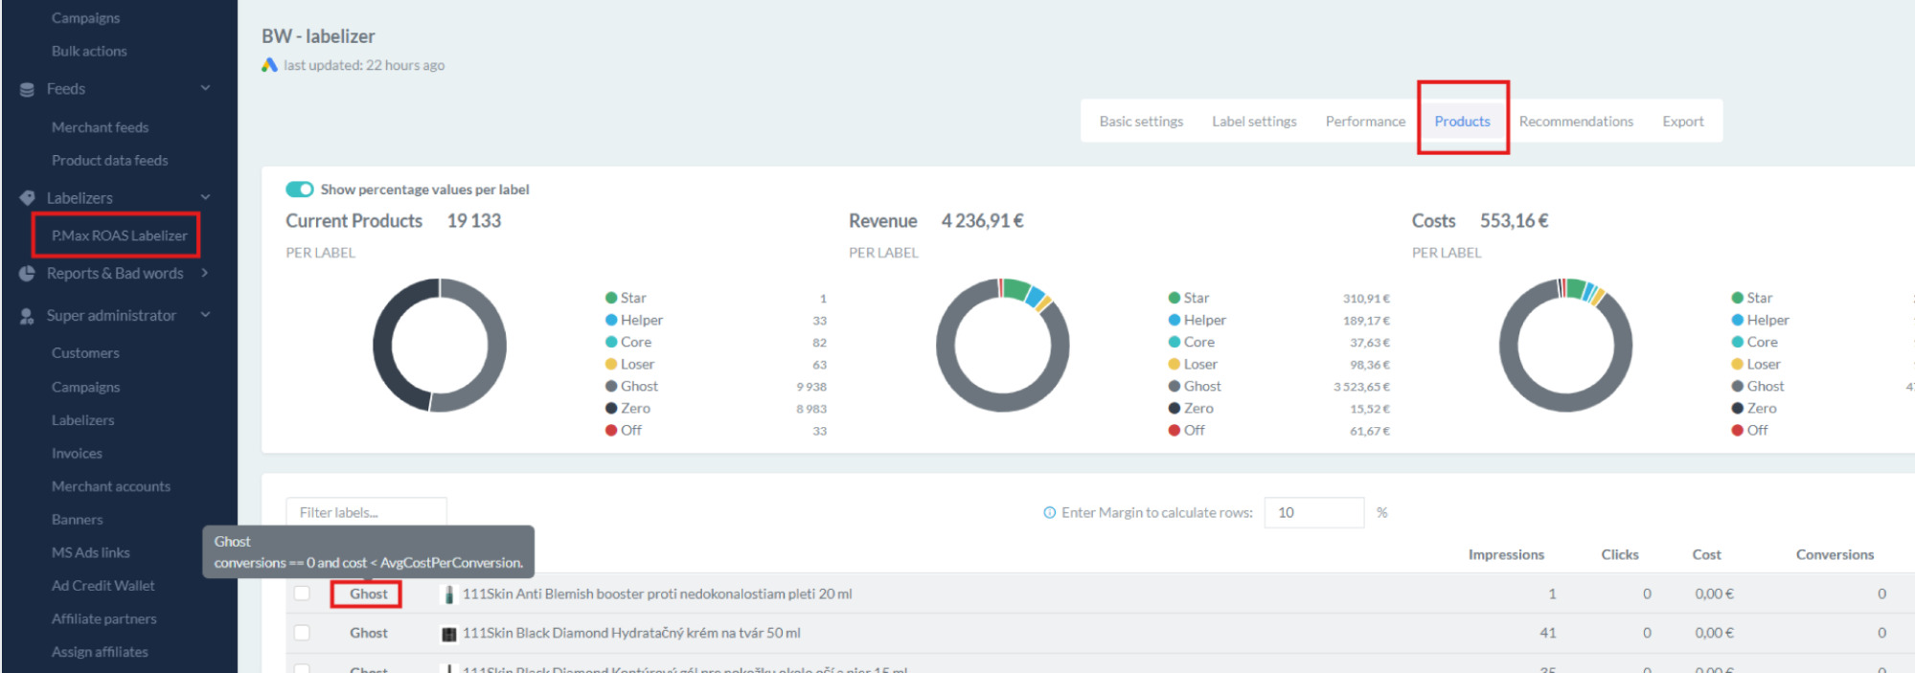Click the 111Skin Black Diamond product thumbnail
This screenshot has width=1915, height=673.
coord(448,634)
